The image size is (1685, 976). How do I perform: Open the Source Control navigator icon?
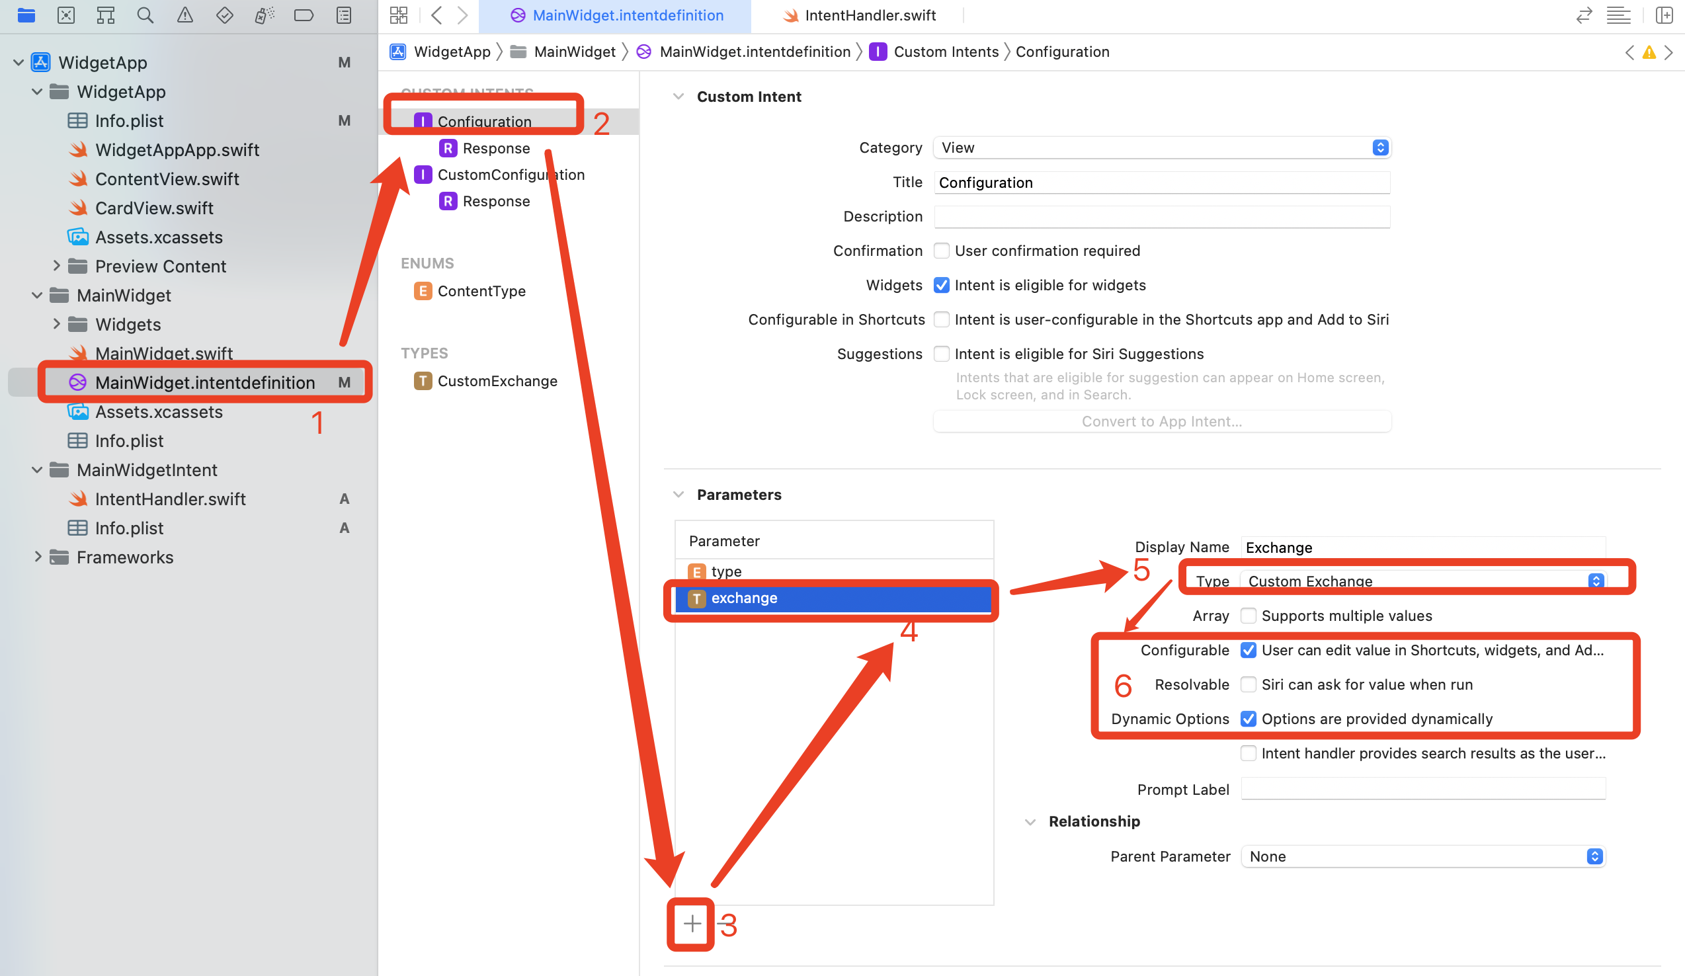click(x=66, y=15)
